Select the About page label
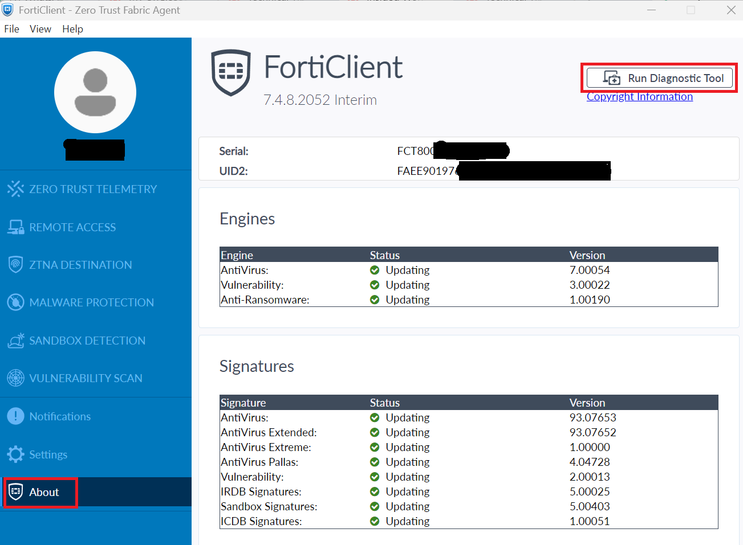 click(x=44, y=492)
